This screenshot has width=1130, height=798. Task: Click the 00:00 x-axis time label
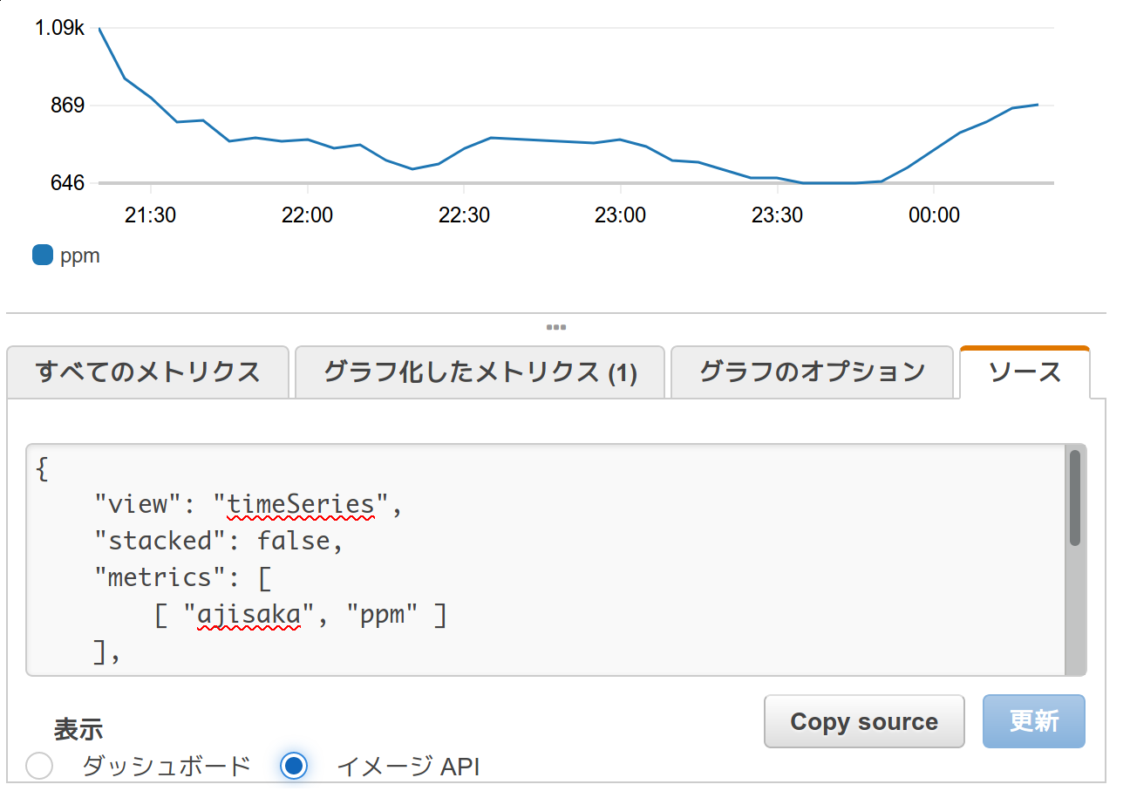pos(934,215)
